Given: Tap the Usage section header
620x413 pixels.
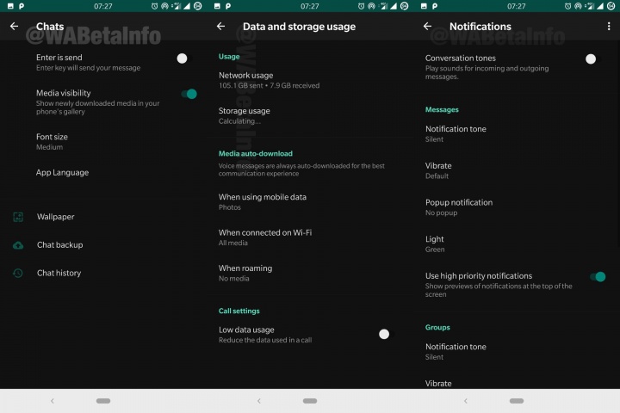Looking at the screenshot, I should [x=229, y=57].
